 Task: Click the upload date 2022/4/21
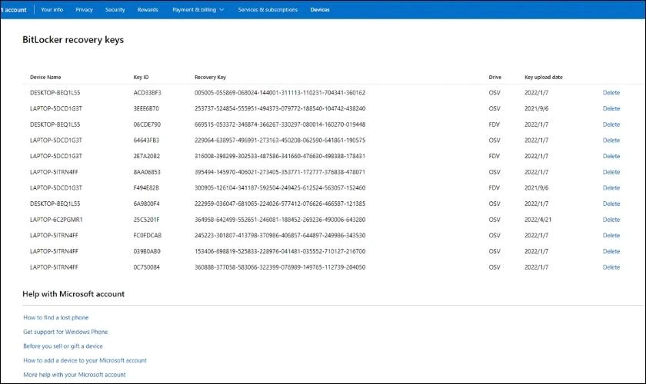coord(538,220)
